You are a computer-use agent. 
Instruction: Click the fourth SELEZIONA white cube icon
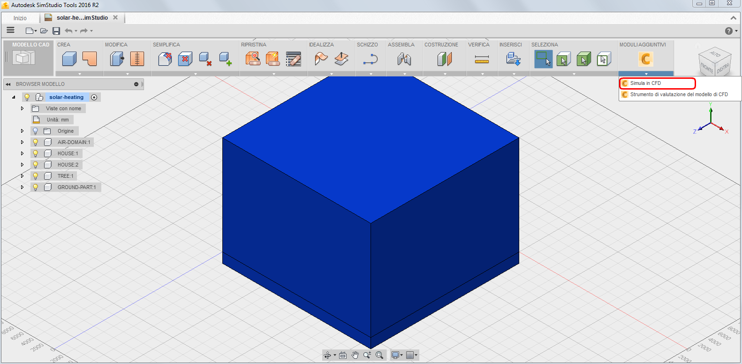tap(604, 59)
